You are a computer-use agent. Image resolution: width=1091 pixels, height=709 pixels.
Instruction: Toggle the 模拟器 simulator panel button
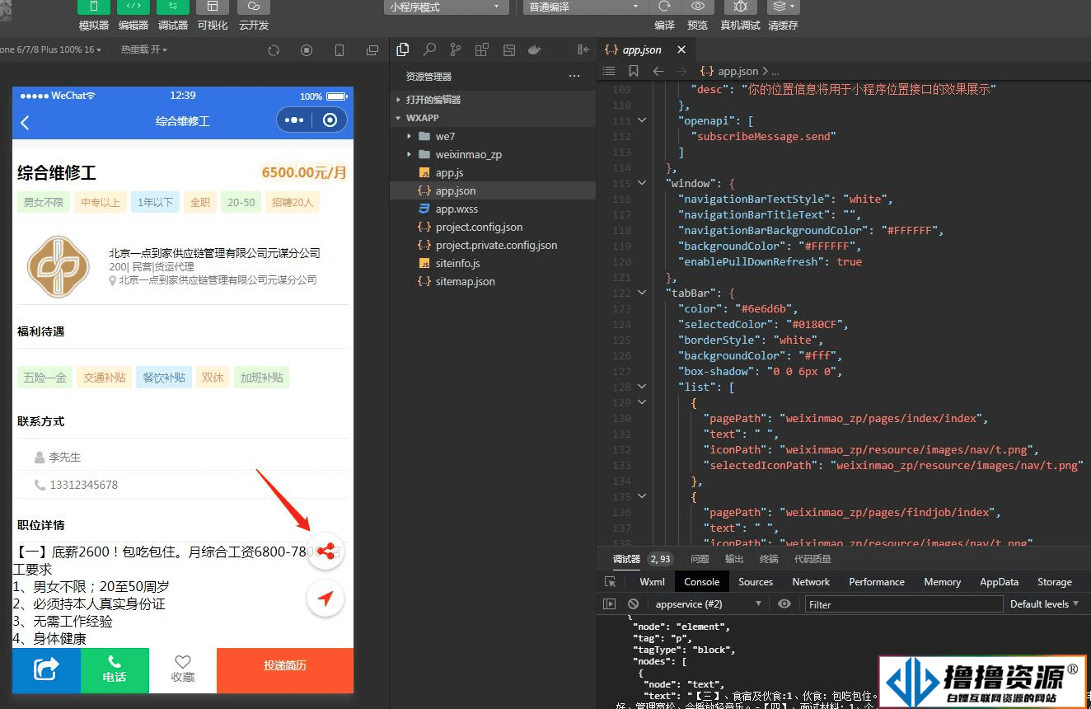[x=94, y=7]
